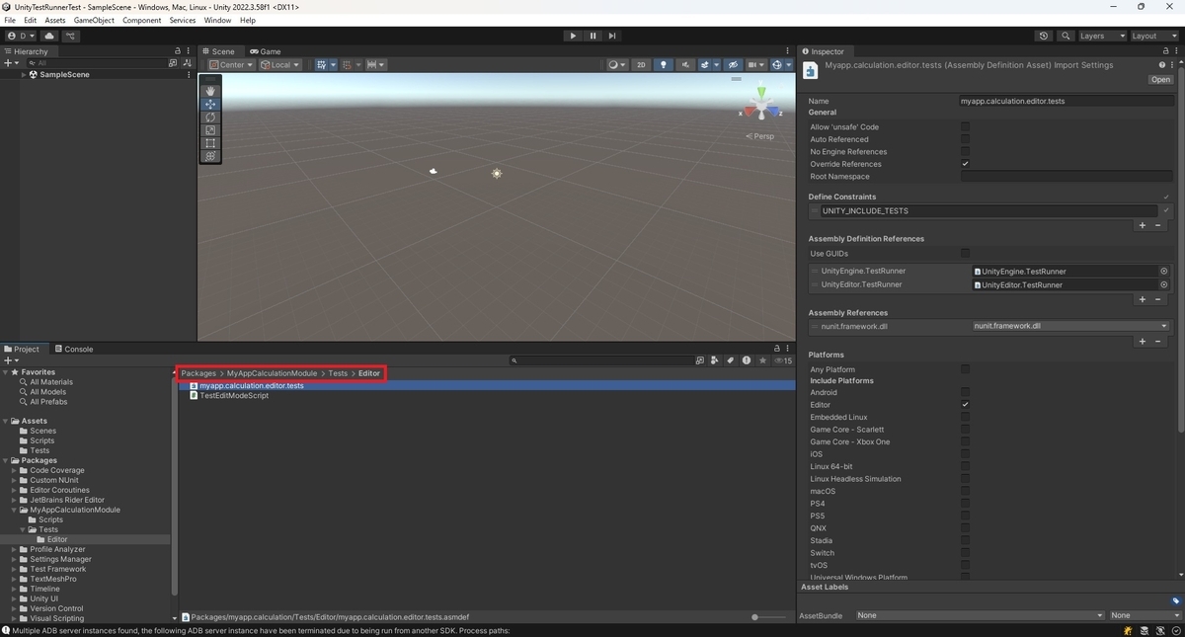Enable Any Platform checkbox
This screenshot has width=1185, height=637.
point(965,369)
